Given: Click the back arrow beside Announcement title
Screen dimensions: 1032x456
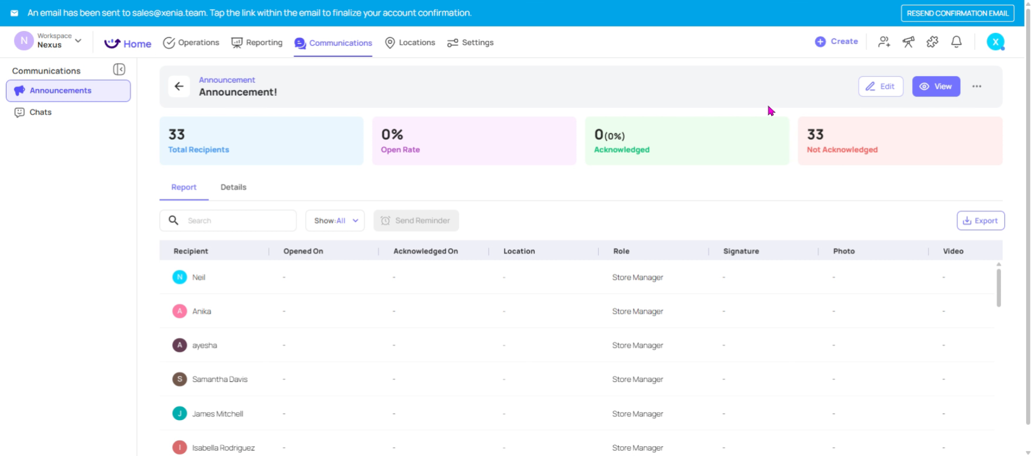Looking at the screenshot, I should tap(179, 86).
